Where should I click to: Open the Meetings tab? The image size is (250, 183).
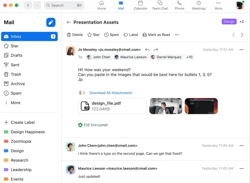(x=199, y=5)
